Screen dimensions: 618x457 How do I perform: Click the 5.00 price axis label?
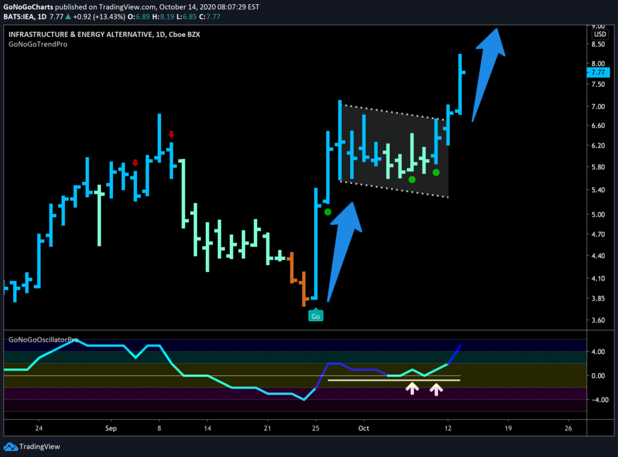pos(598,214)
